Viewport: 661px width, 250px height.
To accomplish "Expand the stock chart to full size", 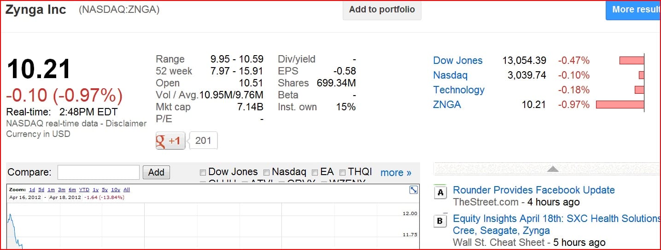I will tap(414, 190).
